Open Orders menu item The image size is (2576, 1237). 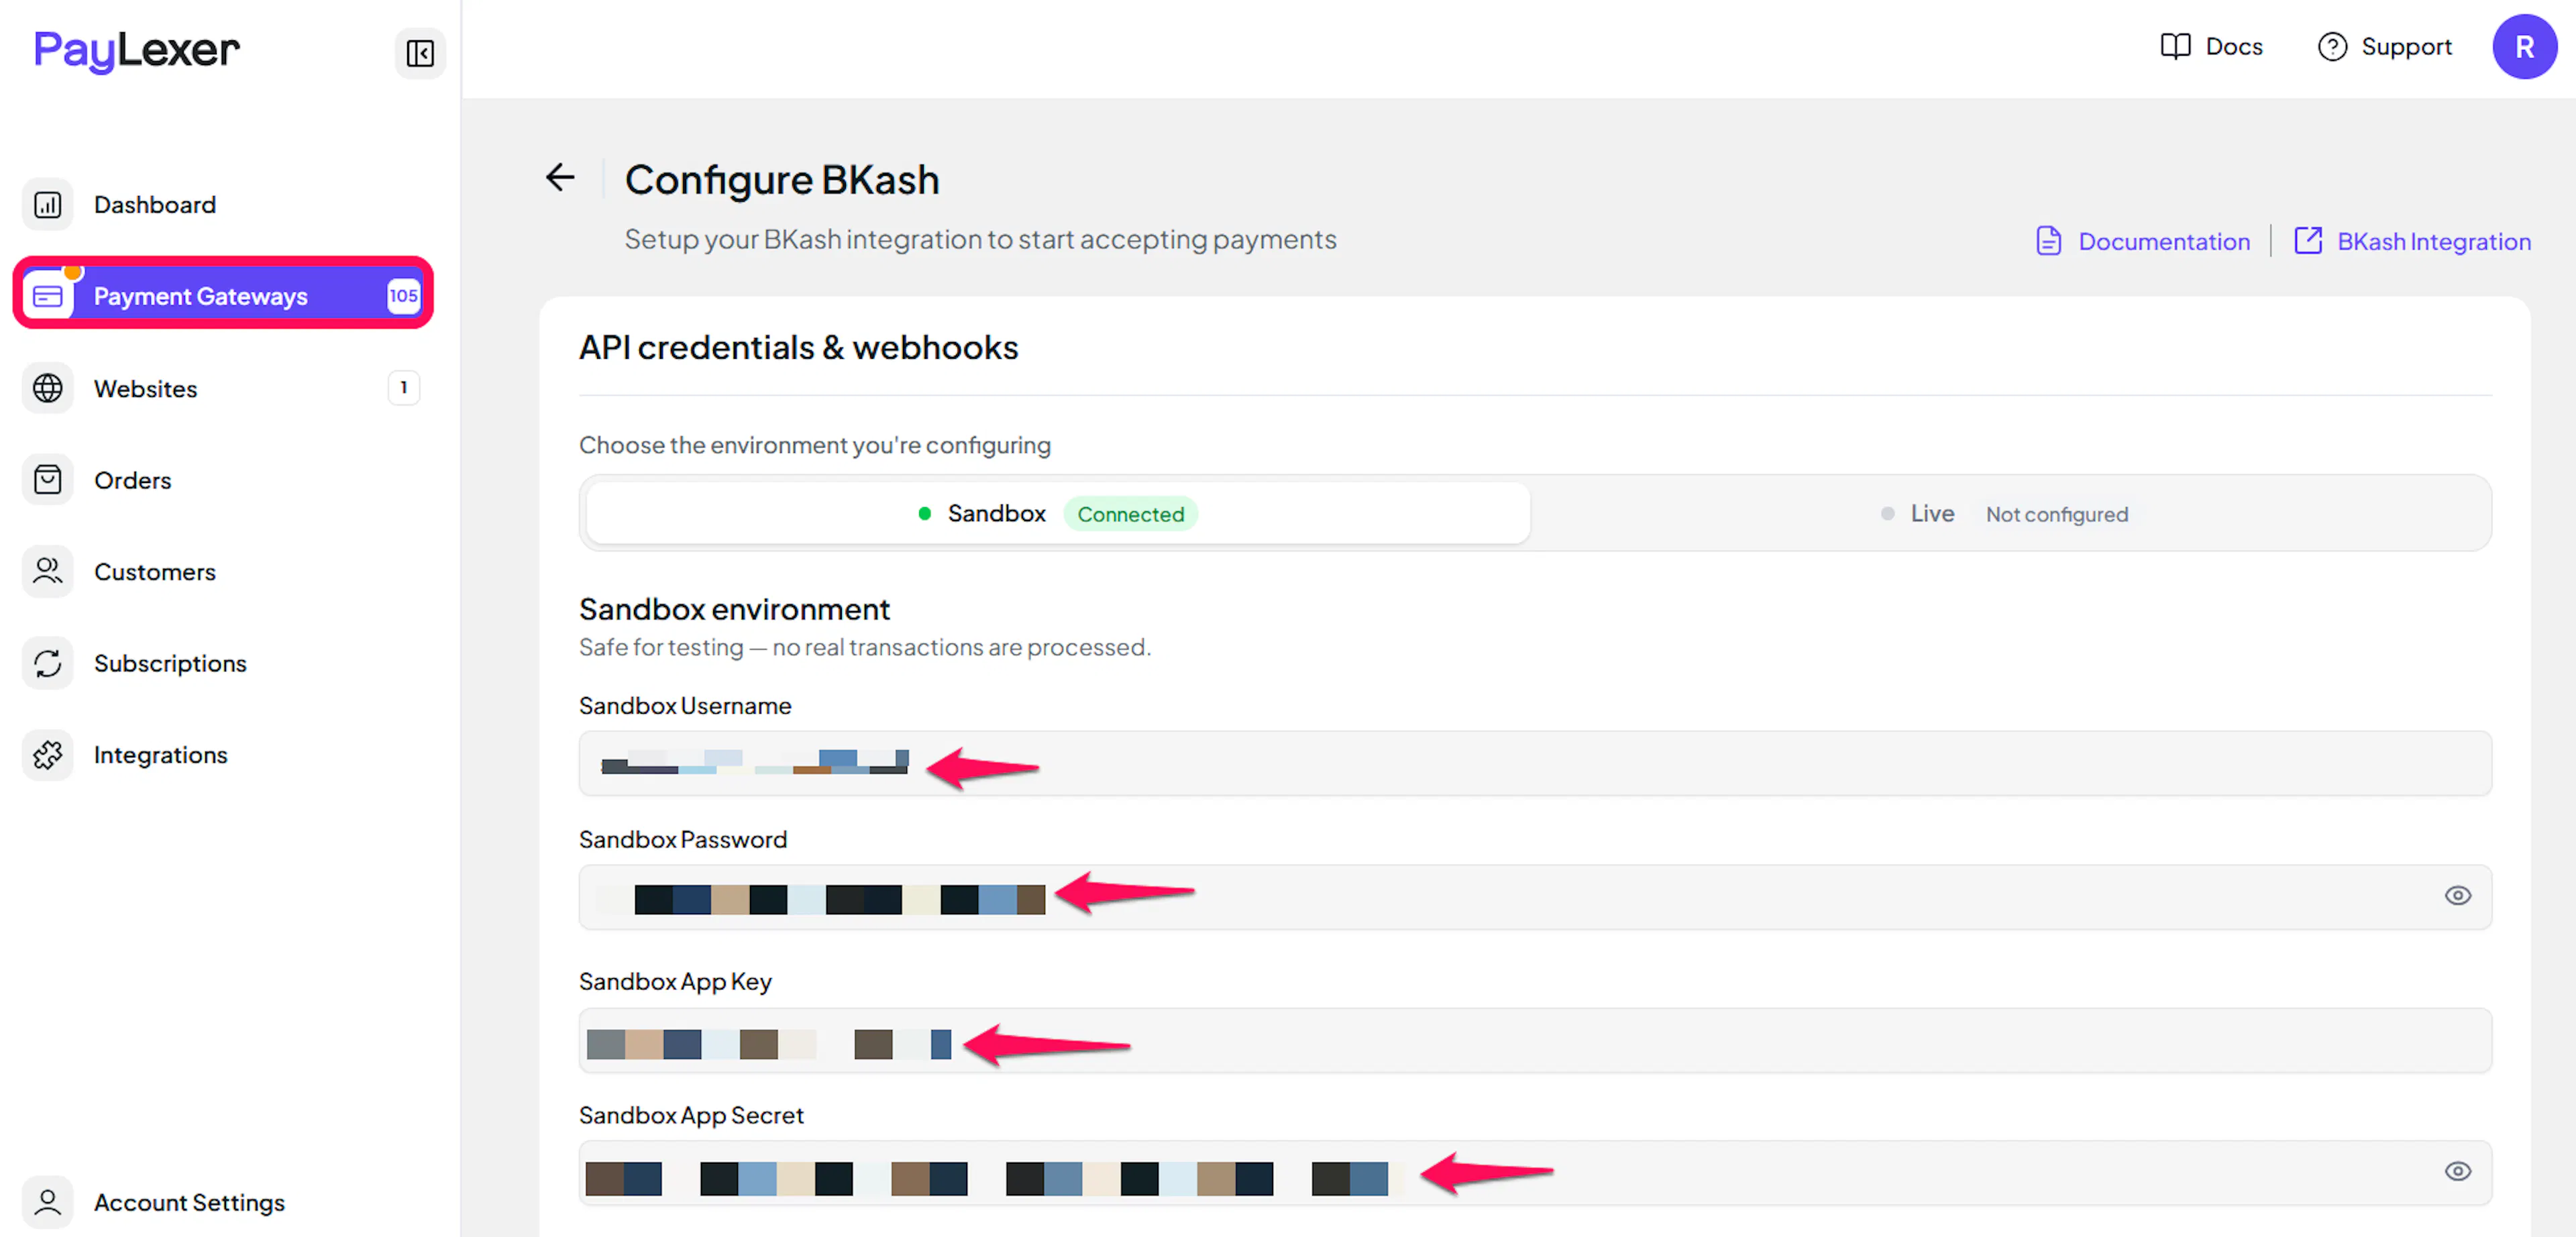(x=222, y=480)
